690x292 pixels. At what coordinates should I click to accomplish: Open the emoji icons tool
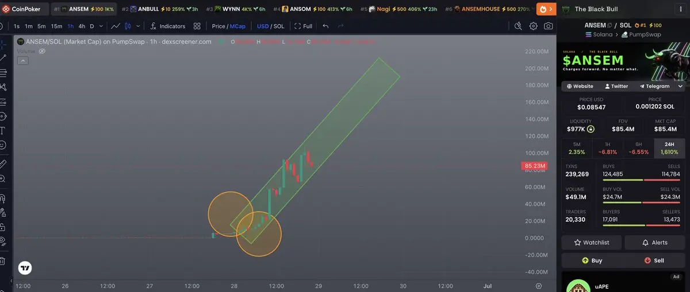coord(3,146)
